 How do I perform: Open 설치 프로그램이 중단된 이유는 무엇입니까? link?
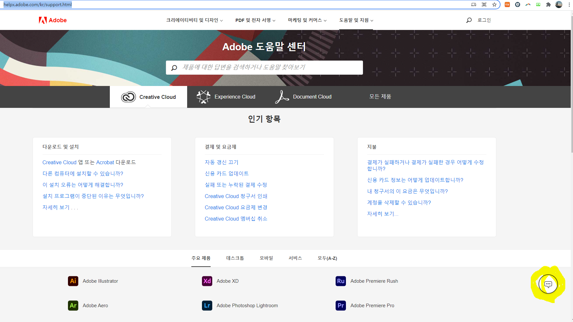93,196
